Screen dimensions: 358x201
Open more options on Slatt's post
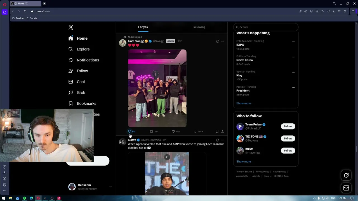click(223, 140)
